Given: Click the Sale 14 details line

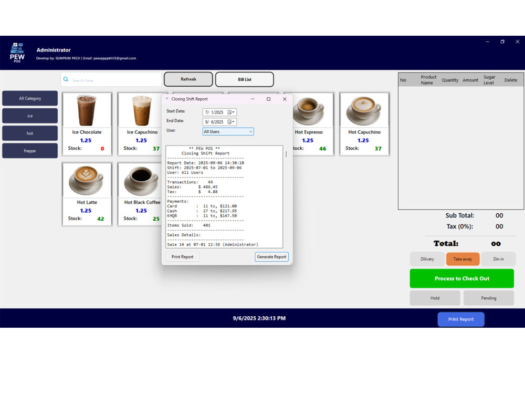Looking at the screenshot, I should click(x=213, y=245).
